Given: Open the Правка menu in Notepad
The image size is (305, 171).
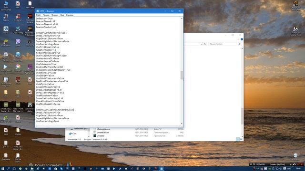Looking at the screenshot, I should coord(46,15).
